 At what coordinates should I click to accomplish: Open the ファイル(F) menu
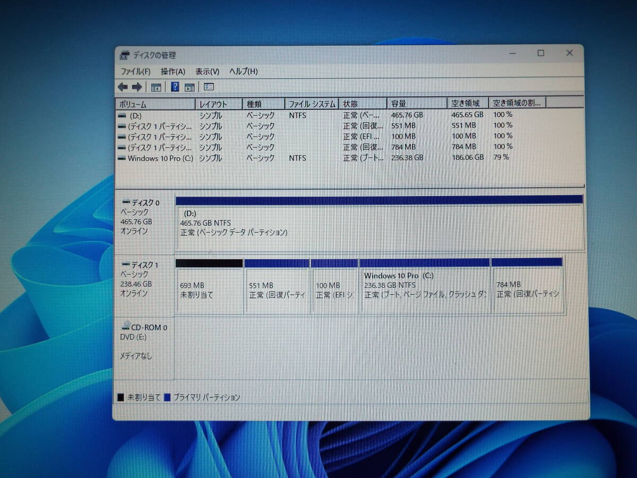(x=135, y=72)
